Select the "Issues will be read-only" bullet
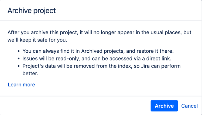The image size is (202, 115). pyautogui.click(x=97, y=59)
